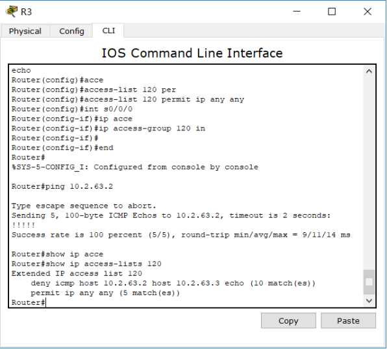Click the '!!!!!' ping result line

[23, 225]
